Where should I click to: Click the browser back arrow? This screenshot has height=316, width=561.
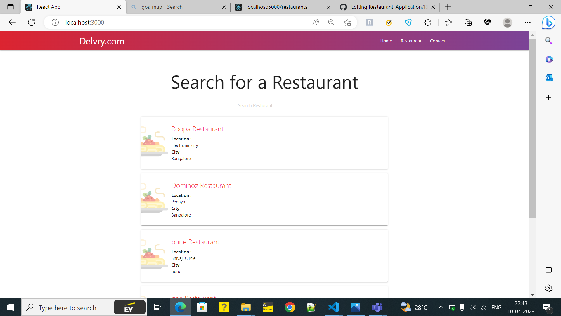pos(12,22)
